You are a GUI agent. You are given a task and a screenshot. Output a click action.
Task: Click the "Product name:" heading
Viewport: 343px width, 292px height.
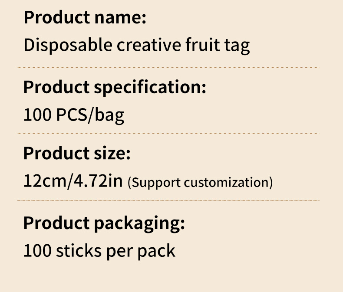pos(85,18)
